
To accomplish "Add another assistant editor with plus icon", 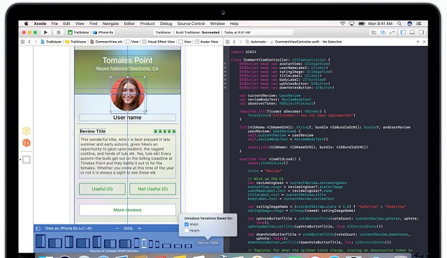I will coord(418,42).
